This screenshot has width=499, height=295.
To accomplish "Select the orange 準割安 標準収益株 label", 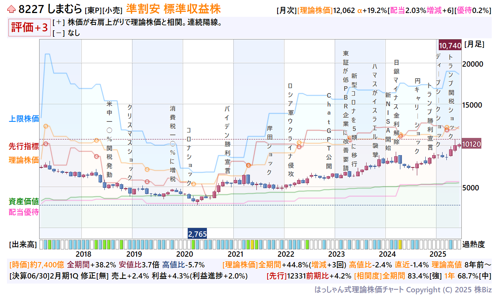I will [x=173, y=8].
